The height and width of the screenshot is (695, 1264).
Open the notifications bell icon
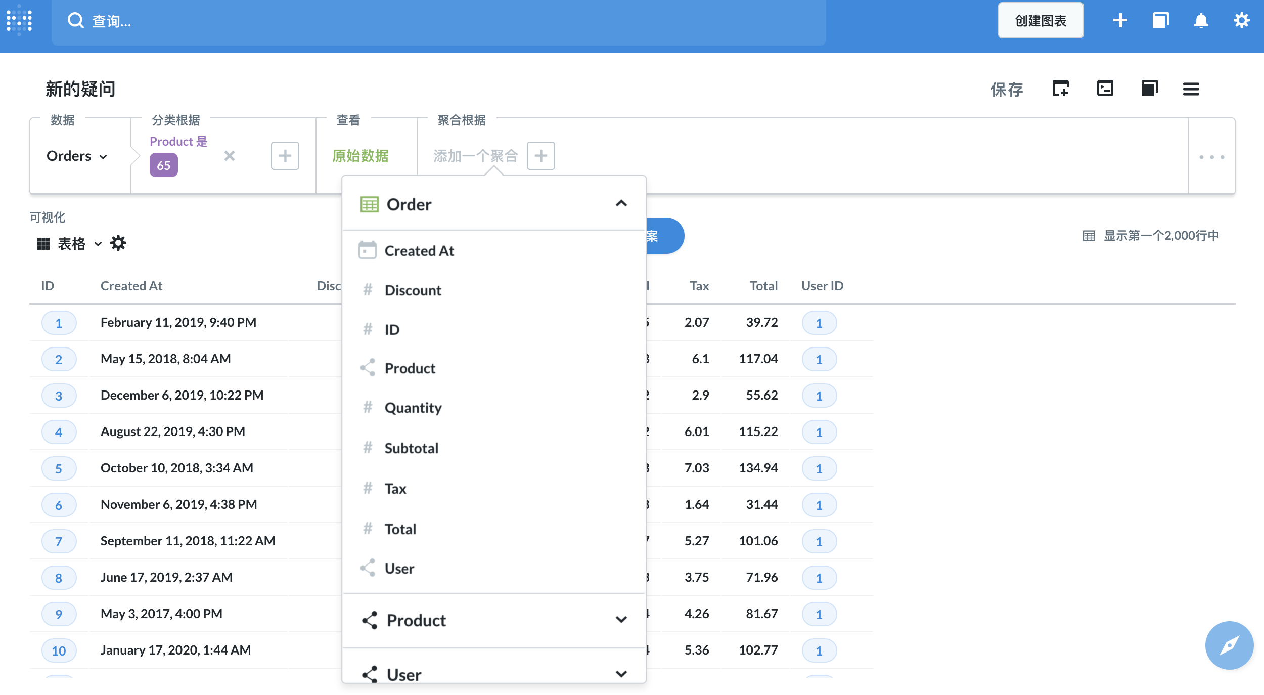[1201, 20]
